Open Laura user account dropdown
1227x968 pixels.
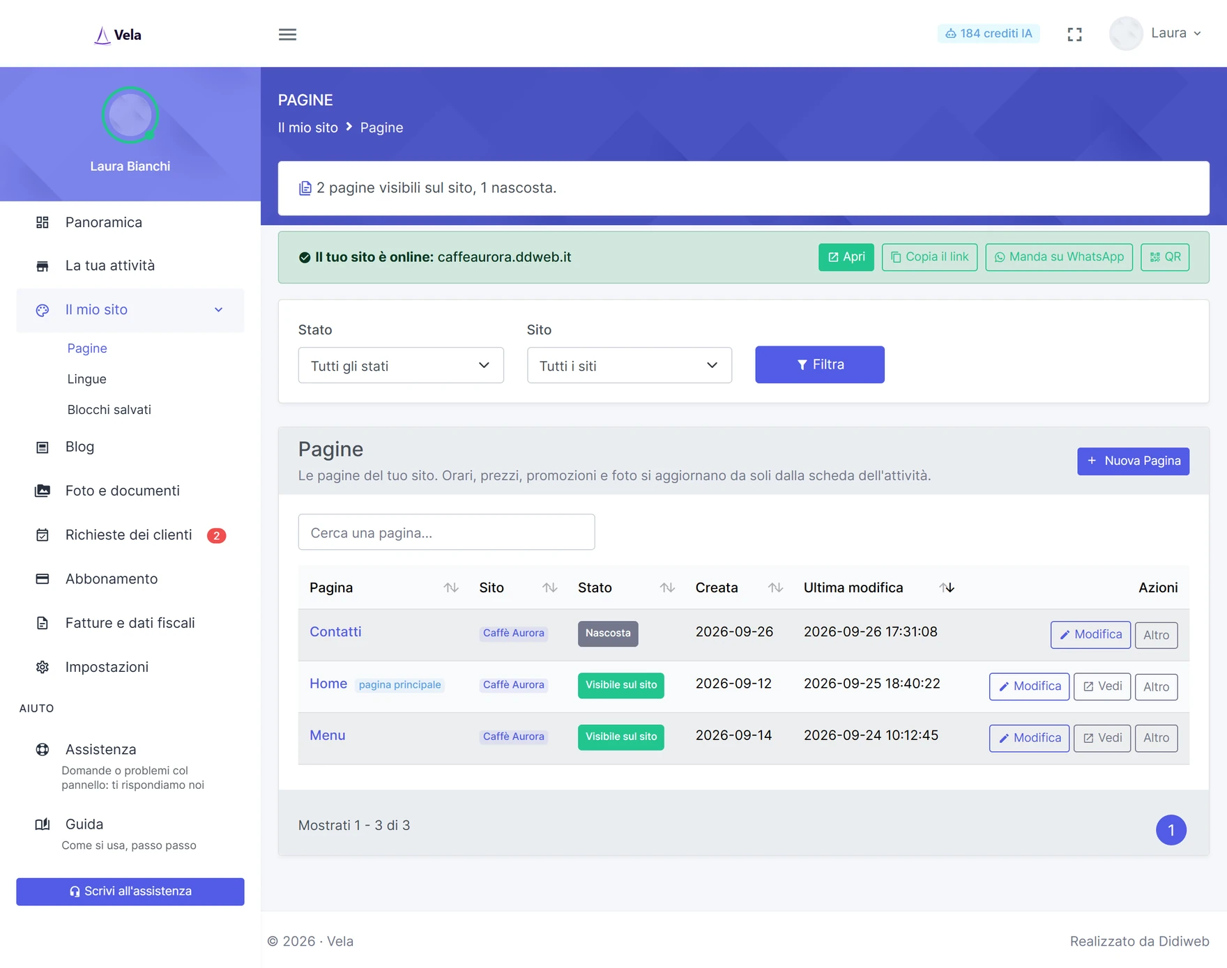1156,33
